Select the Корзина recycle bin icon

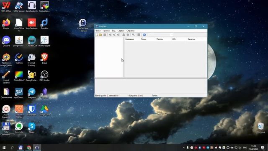coord(261,128)
